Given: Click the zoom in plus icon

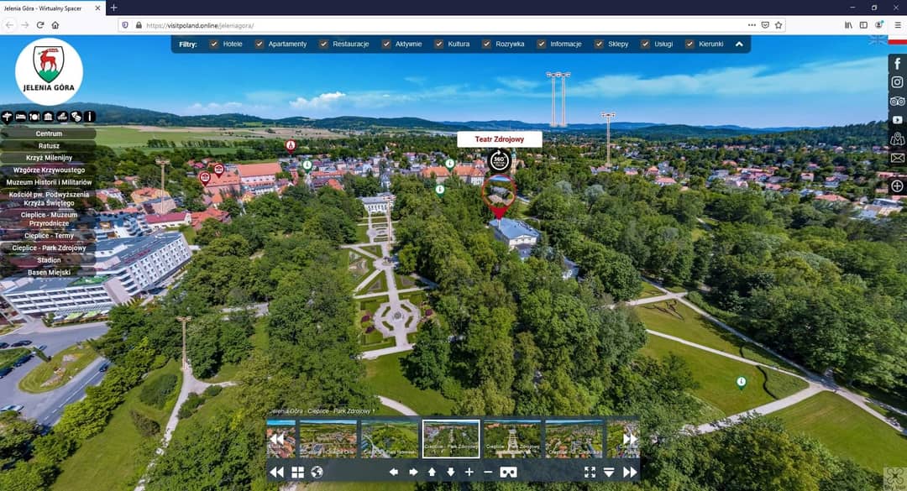Looking at the screenshot, I should [x=469, y=473].
